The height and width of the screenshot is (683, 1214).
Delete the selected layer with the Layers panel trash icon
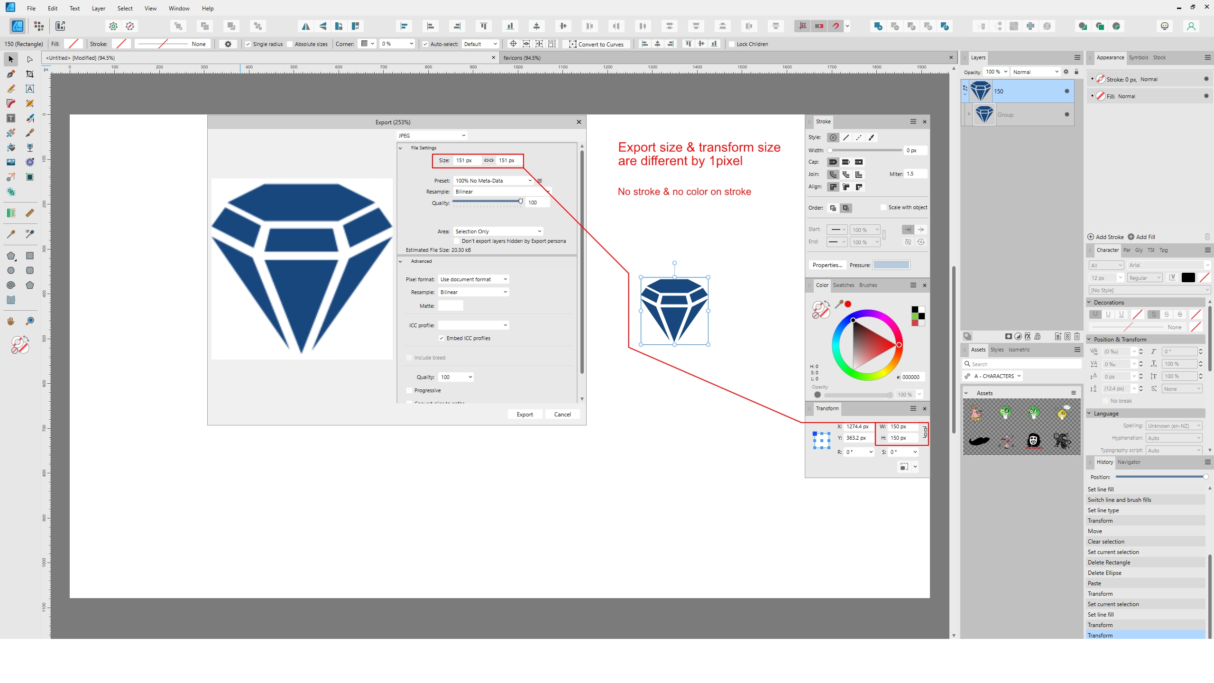click(1077, 336)
